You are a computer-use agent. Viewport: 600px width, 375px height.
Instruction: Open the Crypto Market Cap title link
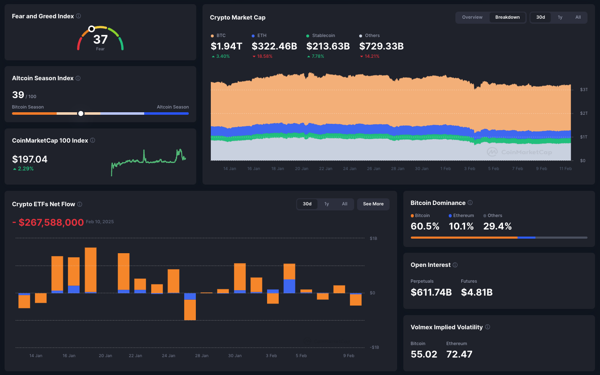(237, 17)
